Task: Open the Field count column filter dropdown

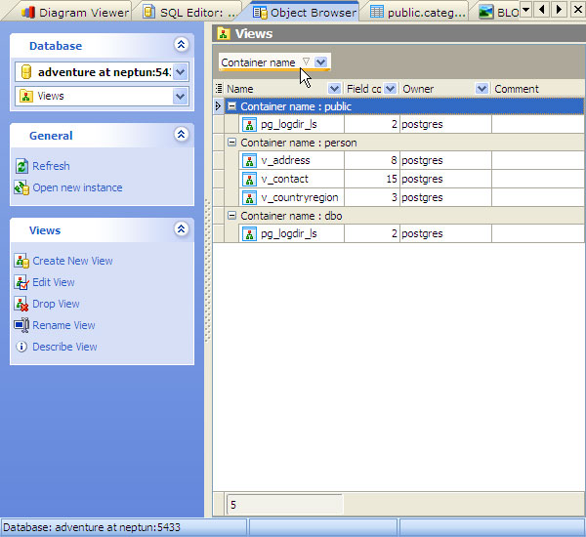Action: (x=390, y=89)
